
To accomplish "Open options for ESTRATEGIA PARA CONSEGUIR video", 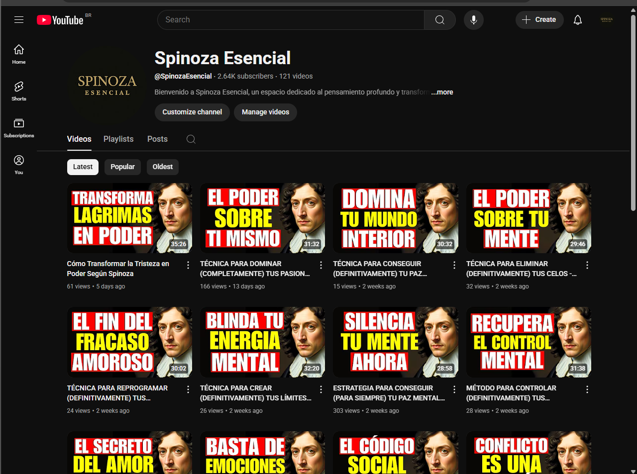I will click(454, 389).
